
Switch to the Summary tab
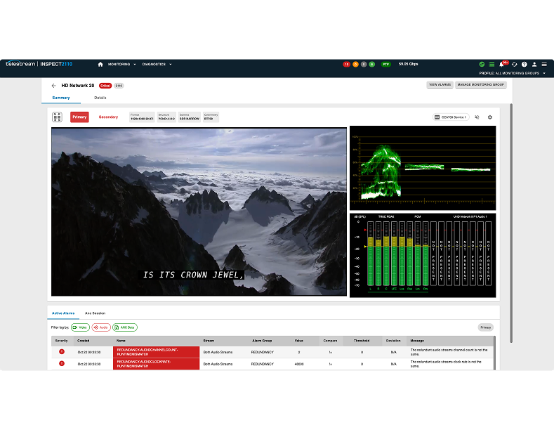pos(61,98)
